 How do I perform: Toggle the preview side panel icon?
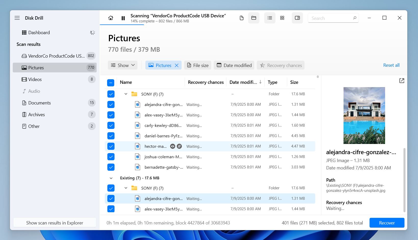pyautogui.click(x=297, y=18)
